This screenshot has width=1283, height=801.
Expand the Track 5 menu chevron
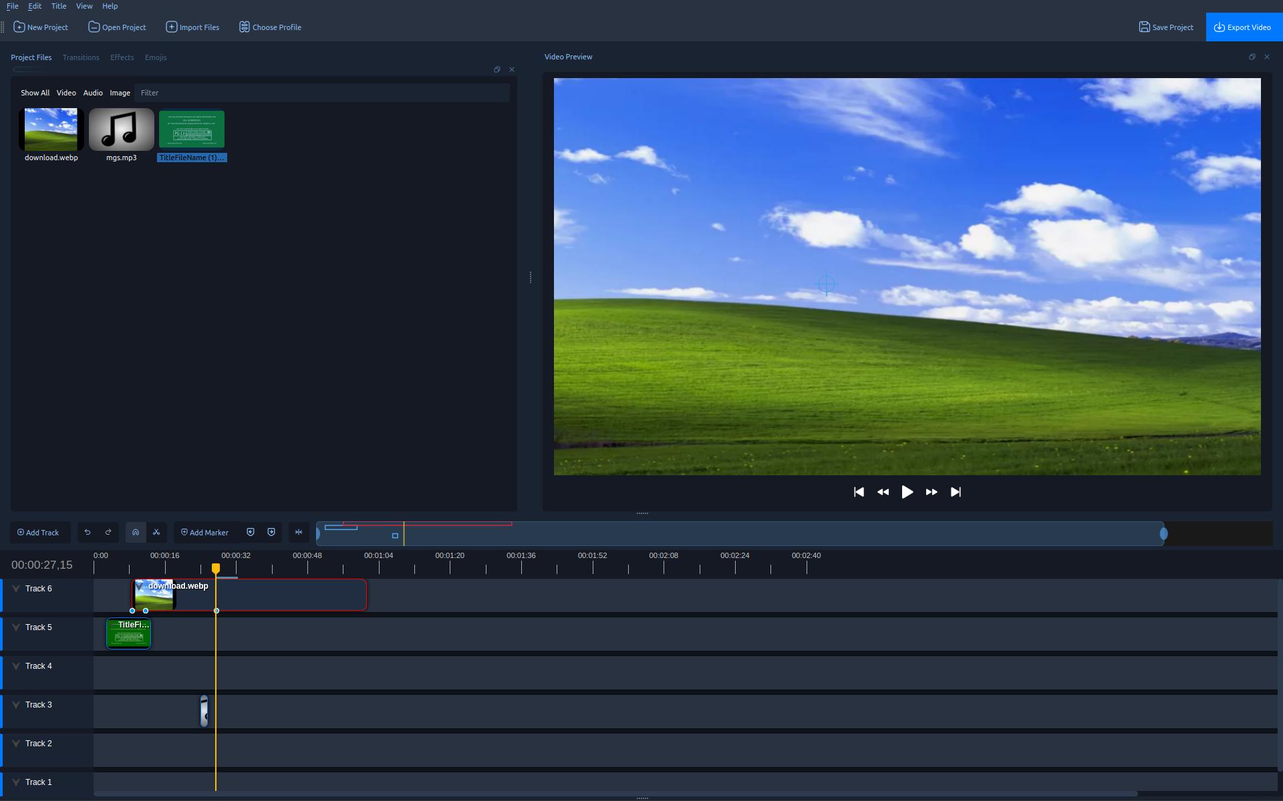click(x=16, y=627)
